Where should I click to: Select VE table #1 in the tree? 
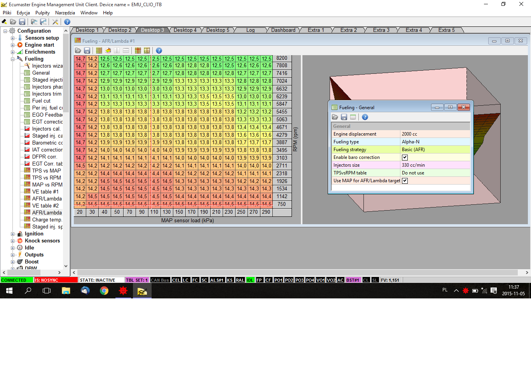[x=45, y=192]
